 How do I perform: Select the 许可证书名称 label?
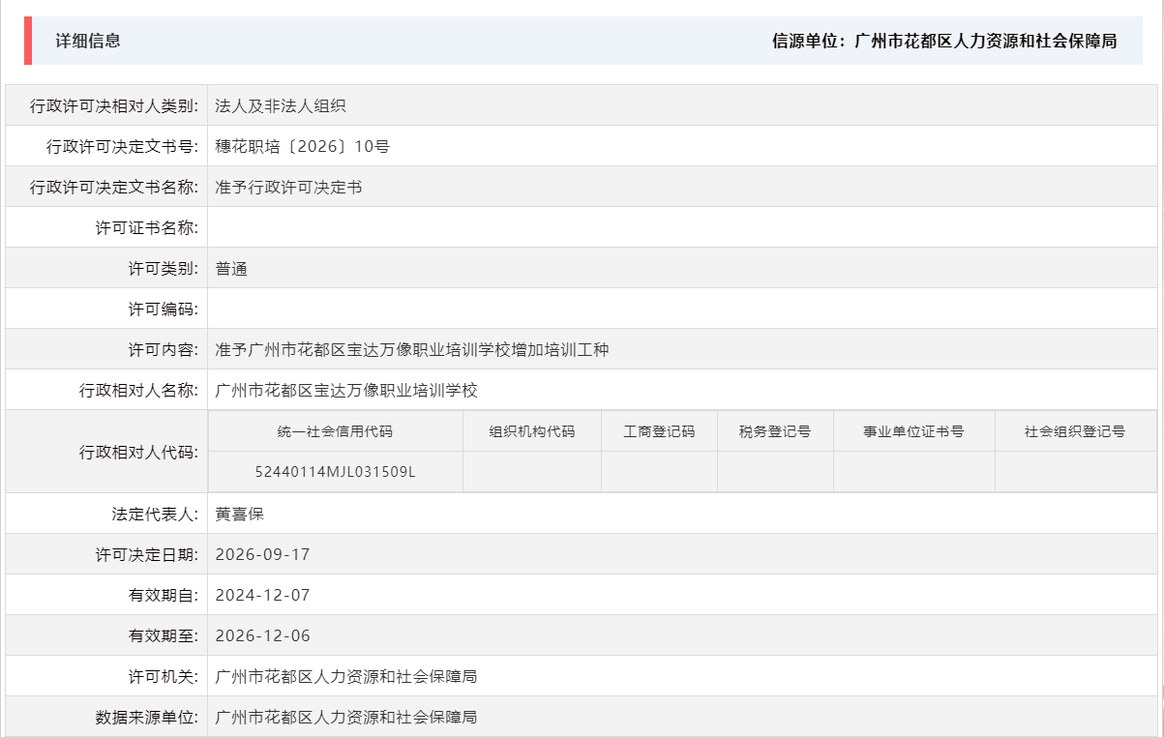click(146, 228)
